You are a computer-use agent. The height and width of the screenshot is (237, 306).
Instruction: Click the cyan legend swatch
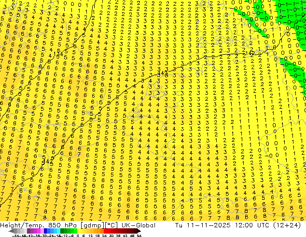[58, 231]
